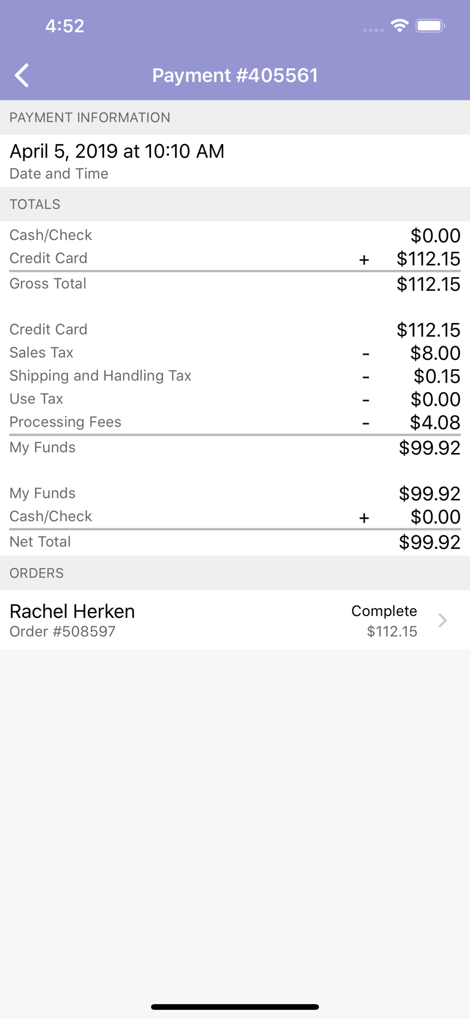470x1019 pixels.
Task: Tap the Payment #405561 title
Action: [x=235, y=75]
